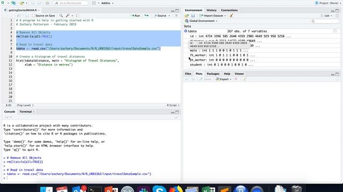Remove current plot with red X icon
The image size is (343, 192).
[x=236, y=79]
